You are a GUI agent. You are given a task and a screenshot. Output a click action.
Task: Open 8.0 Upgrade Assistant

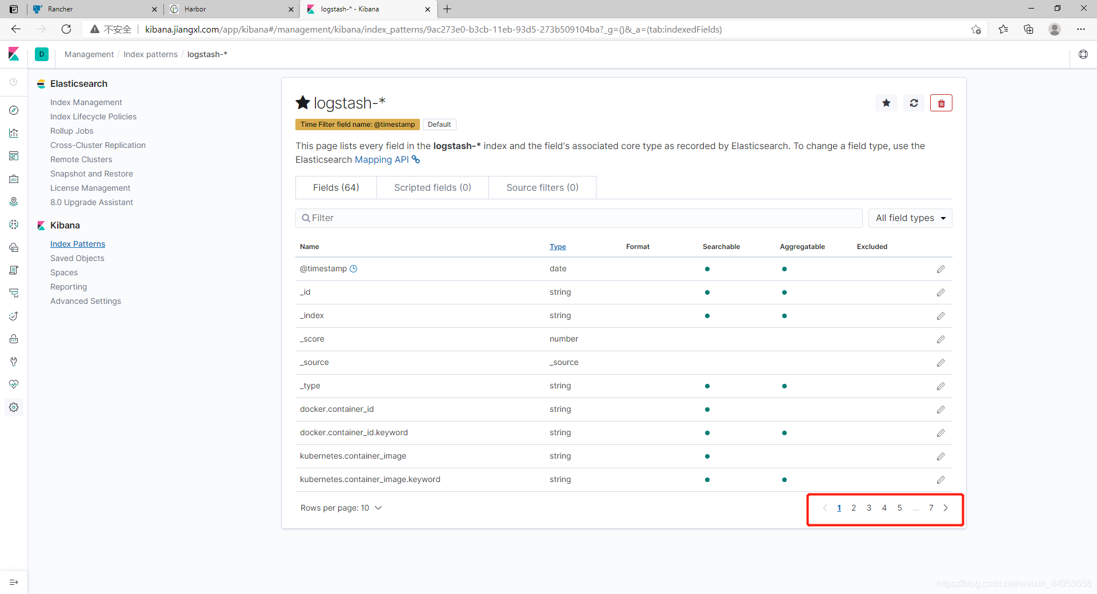click(91, 202)
